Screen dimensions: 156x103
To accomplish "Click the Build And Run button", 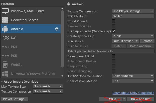I will point(141,99).
